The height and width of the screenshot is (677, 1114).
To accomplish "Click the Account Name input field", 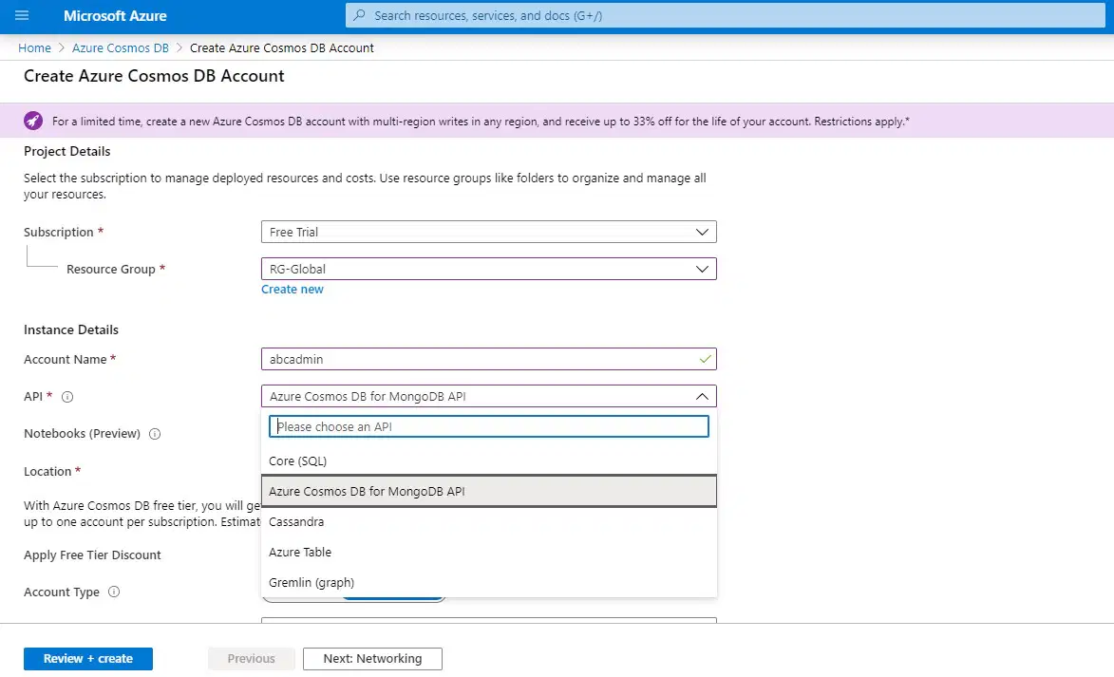I will point(489,359).
